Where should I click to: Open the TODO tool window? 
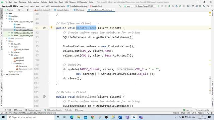coord(8,110)
